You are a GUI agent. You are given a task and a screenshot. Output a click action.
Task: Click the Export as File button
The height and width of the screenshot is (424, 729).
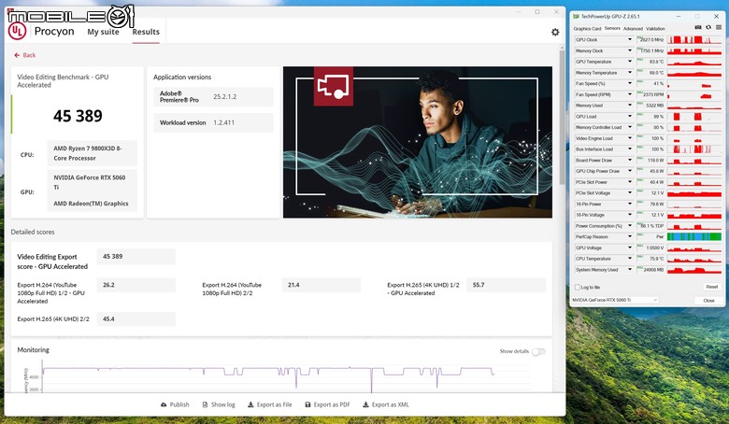point(270,404)
